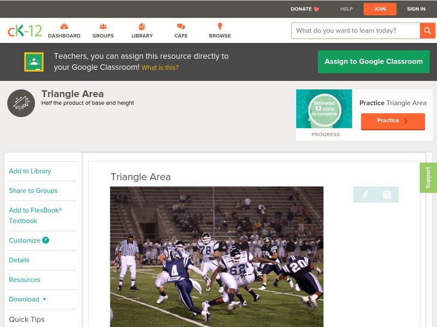Click the orange JOIN button
This screenshot has width=437, height=327.
(x=380, y=9)
